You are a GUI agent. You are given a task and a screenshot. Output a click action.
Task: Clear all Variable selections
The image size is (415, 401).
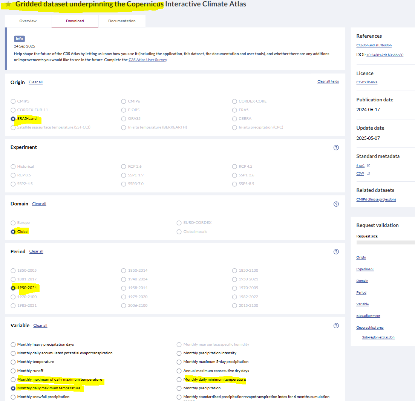coord(40,326)
